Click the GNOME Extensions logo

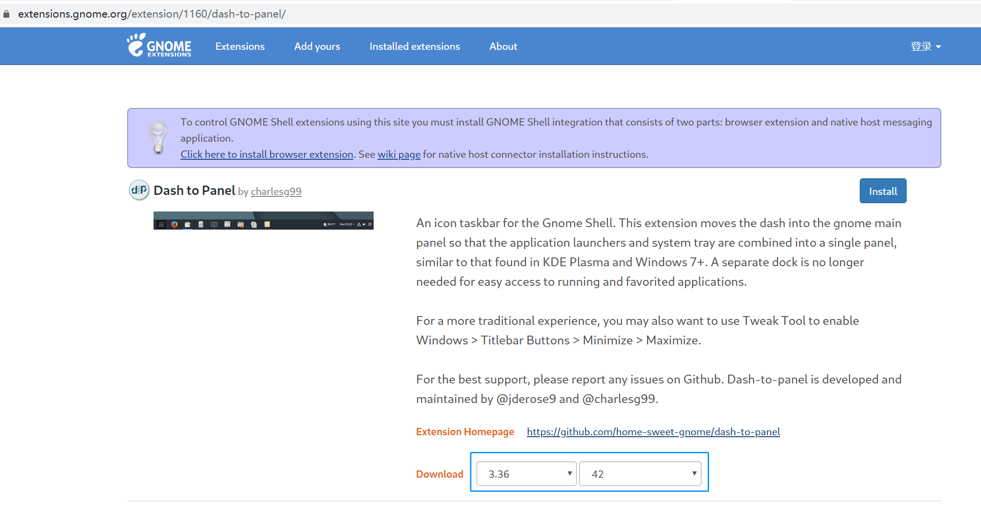159,45
